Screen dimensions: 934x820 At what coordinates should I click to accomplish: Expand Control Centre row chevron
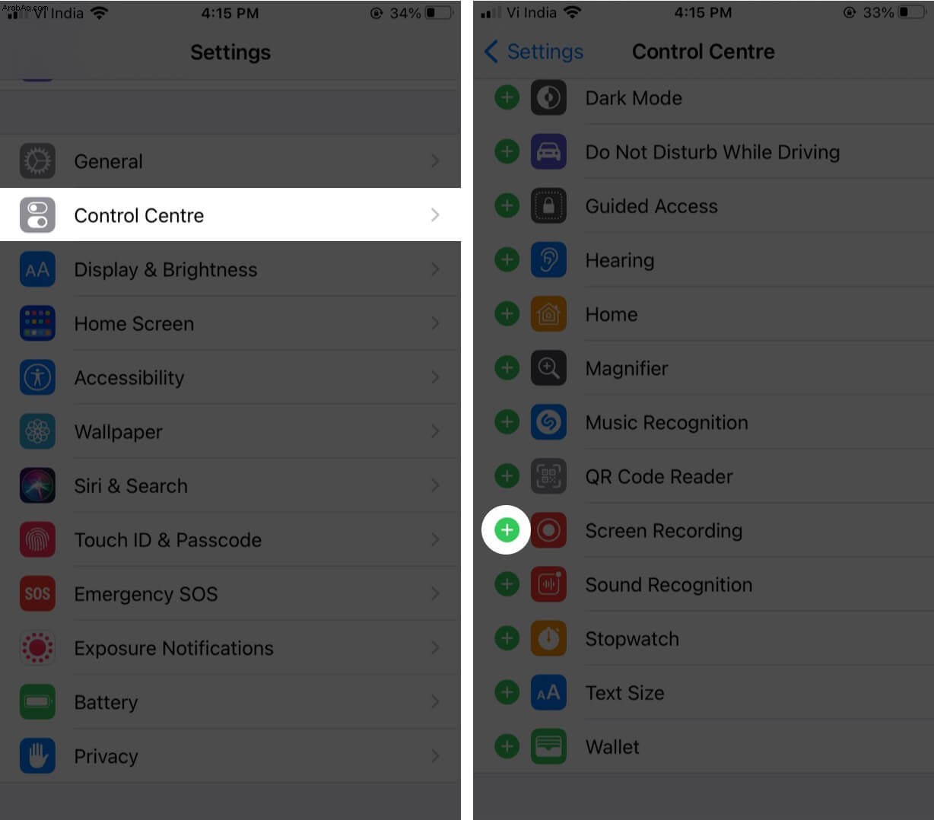pos(435,215)
